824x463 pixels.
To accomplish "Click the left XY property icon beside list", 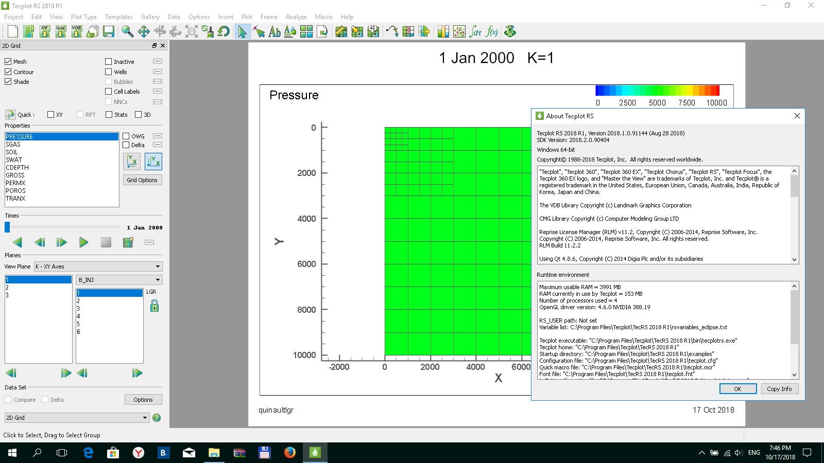I will [x=132, y=162].
